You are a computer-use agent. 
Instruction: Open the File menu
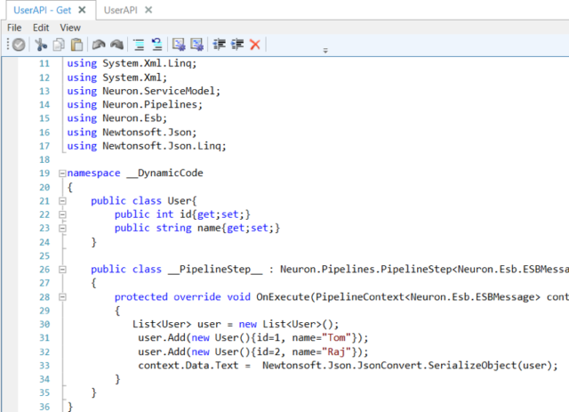[x=14, y=28]
